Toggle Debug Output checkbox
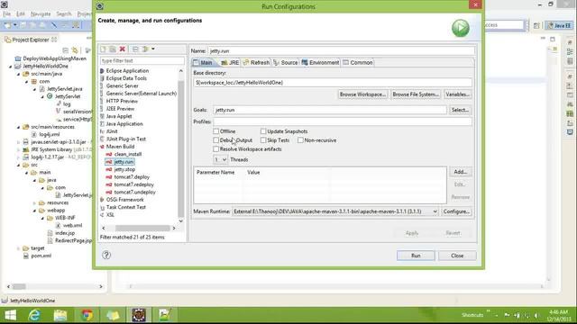 [x=216, y=140]
